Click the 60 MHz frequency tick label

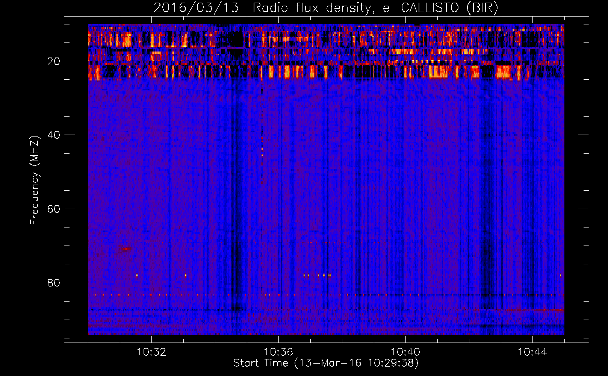pos(54,209)
